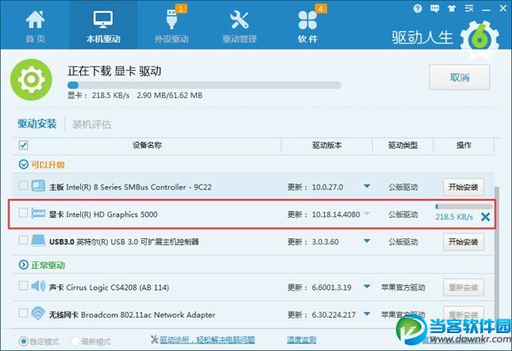Image resolution: width=512 pixels, height=351 pixels.
Task: Open version dropdown for 10.0.27.0
Action: point(367,186)
